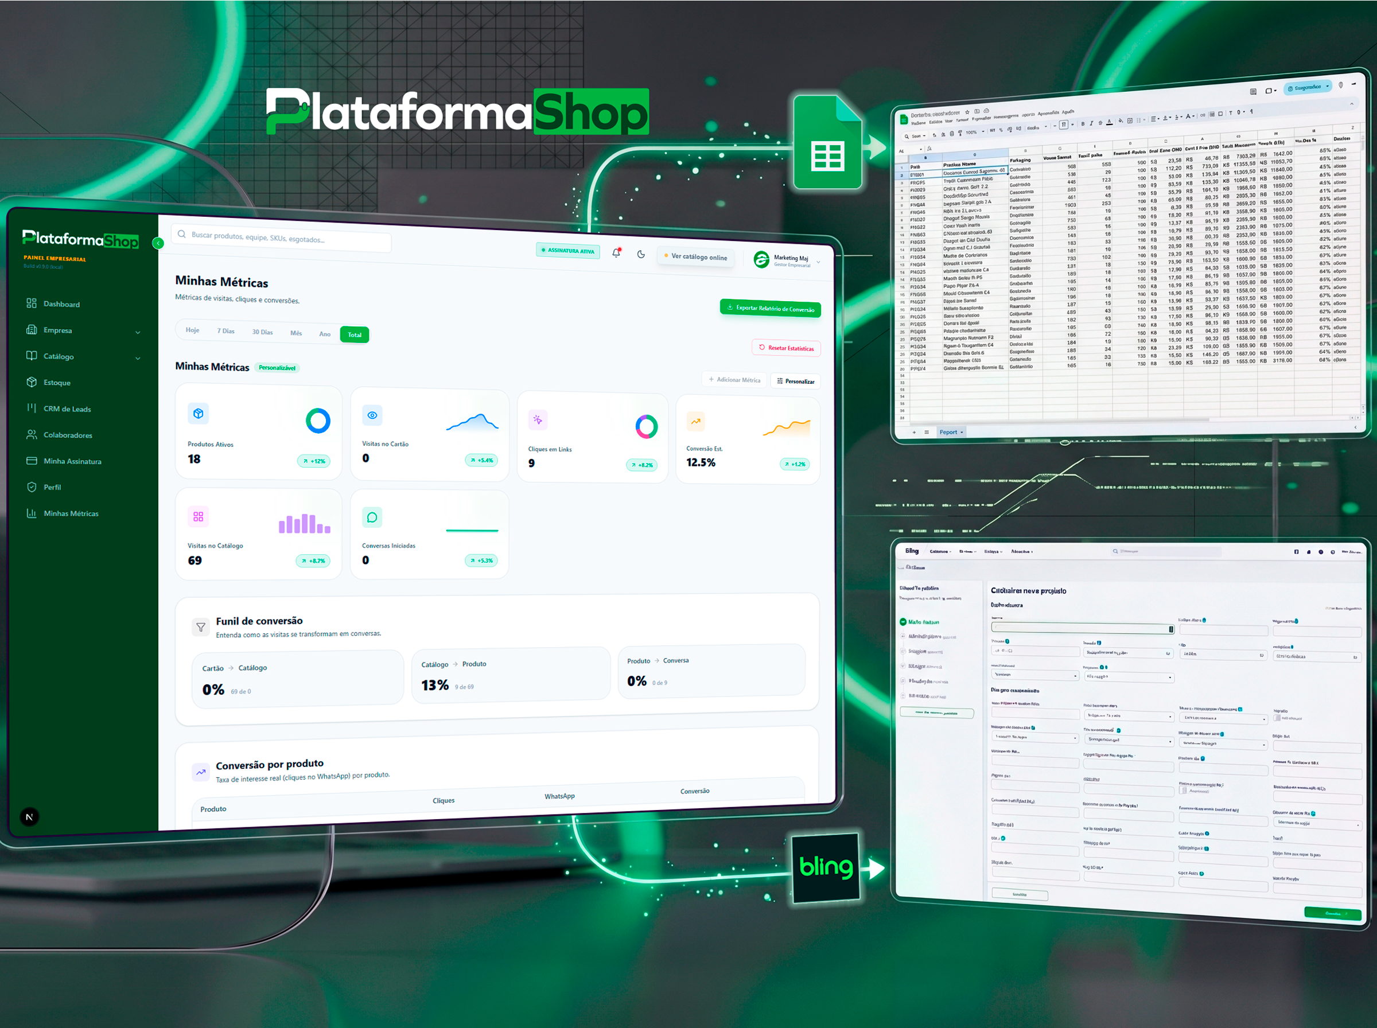Open the Colaboradores section
Image resolution: width=1377 pixels, height=1028 pixels.
pos(59,435)
